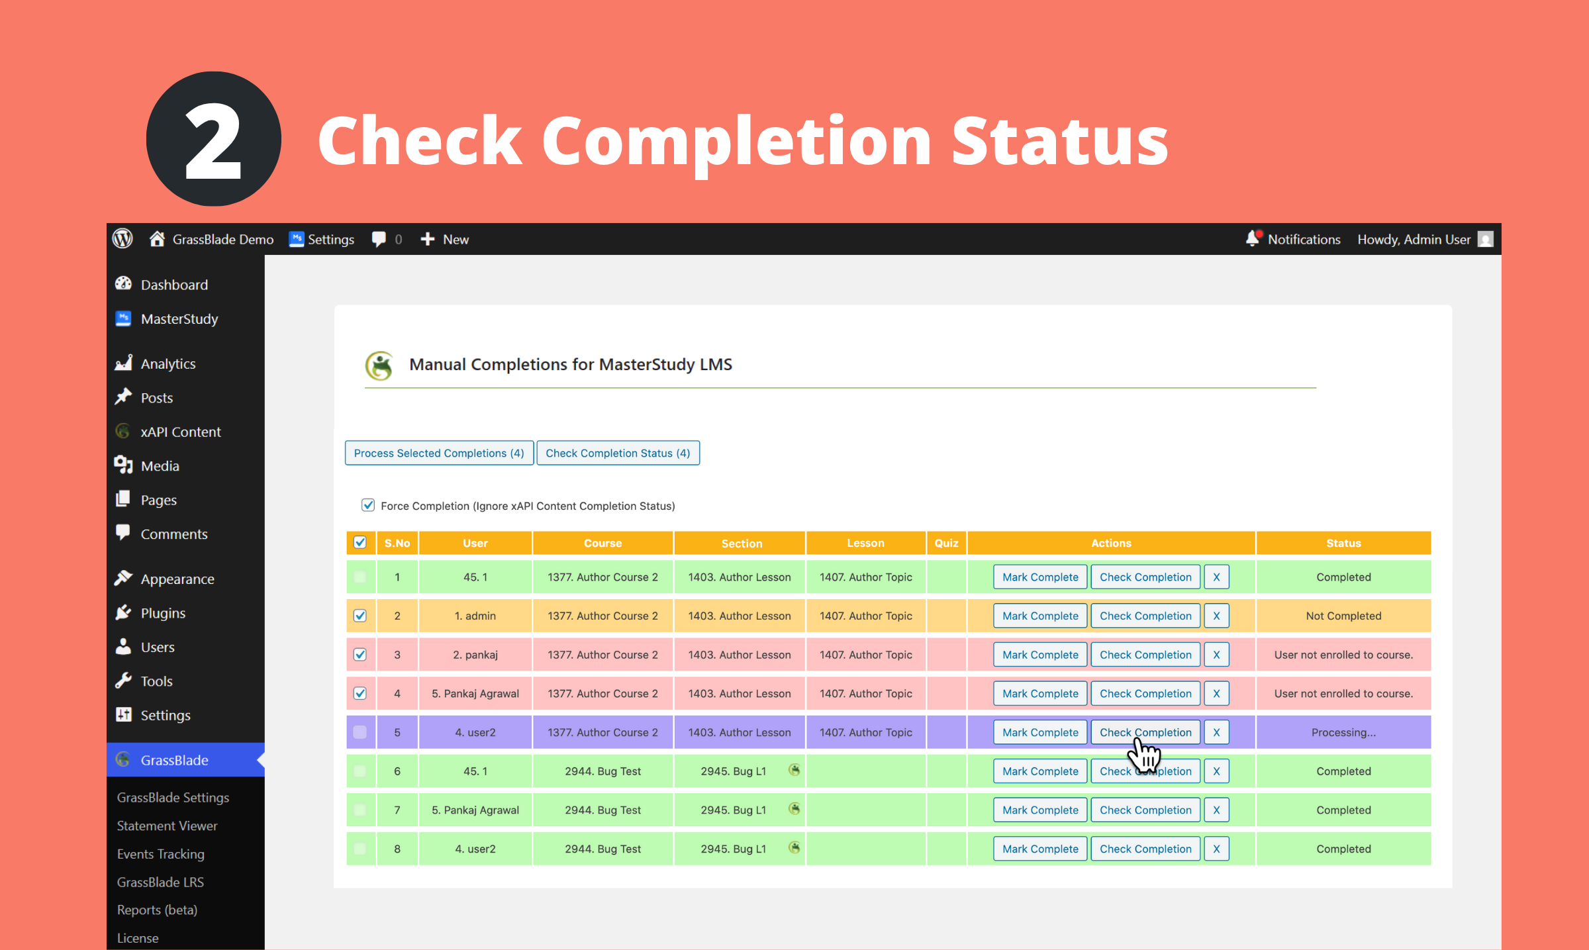Screen dimensions: 1589x950
Task: Click Mark Complete for row 3 pankaj
Action: [x=1039, y=655]
